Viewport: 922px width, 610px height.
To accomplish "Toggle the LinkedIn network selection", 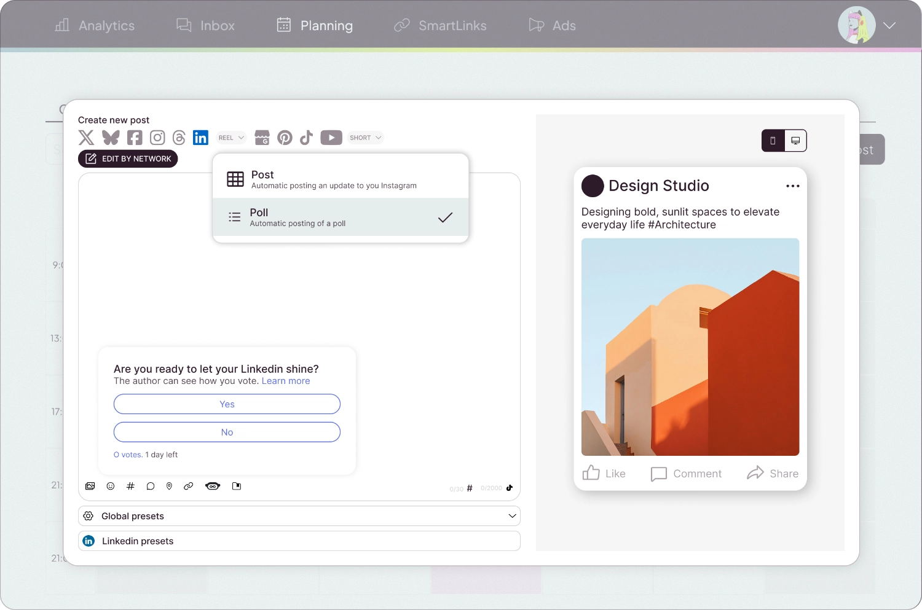I will (200, 138).
